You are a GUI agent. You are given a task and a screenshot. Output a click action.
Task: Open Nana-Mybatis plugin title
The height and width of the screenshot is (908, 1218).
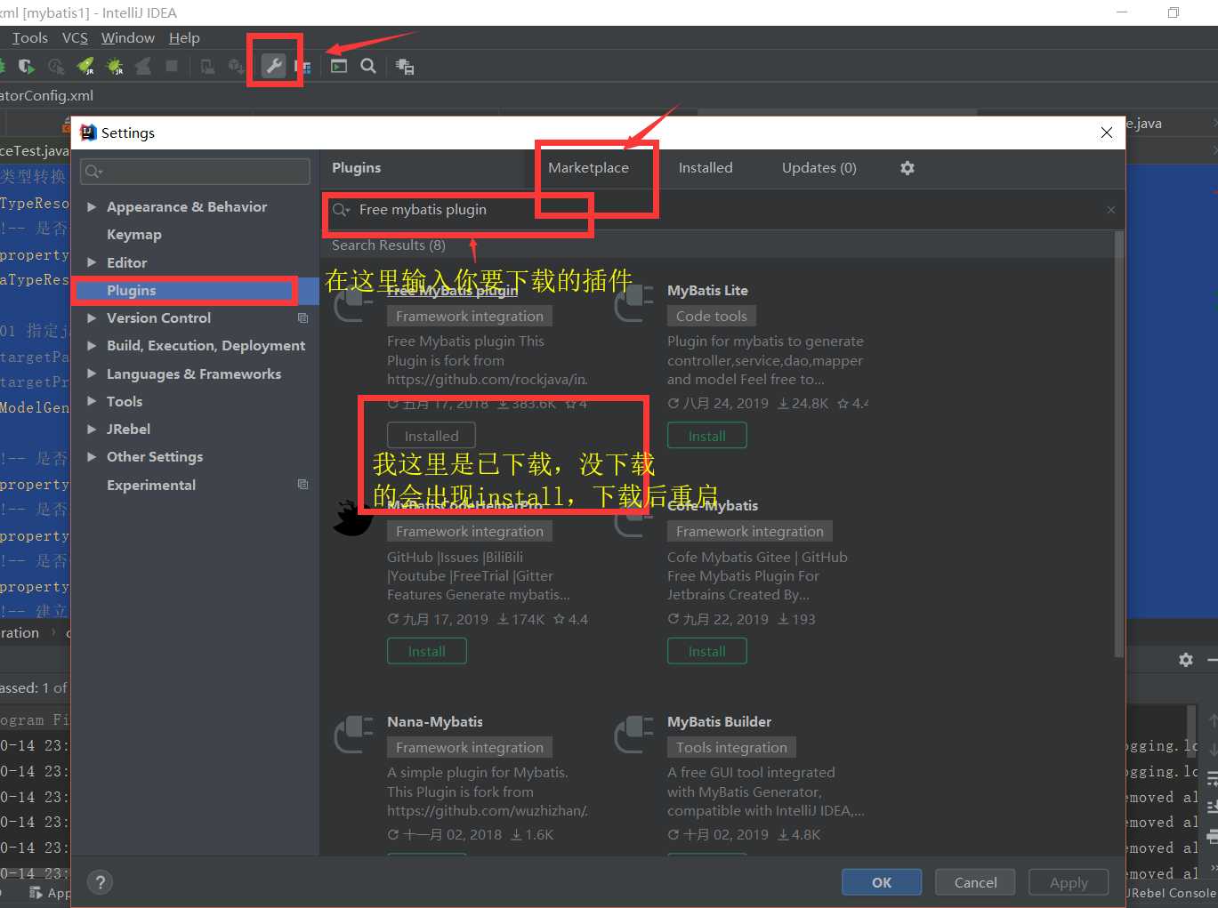[435, 721]
